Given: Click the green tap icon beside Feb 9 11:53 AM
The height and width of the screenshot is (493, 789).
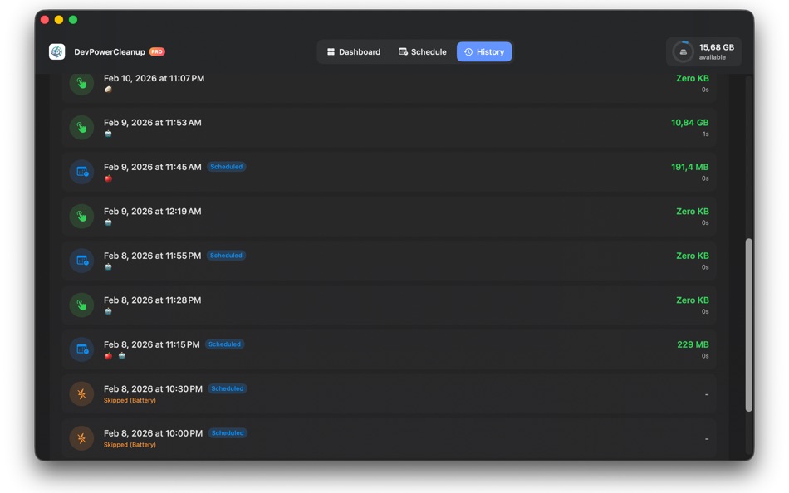Looking at the screenshot, I should (x=81, y=127).
